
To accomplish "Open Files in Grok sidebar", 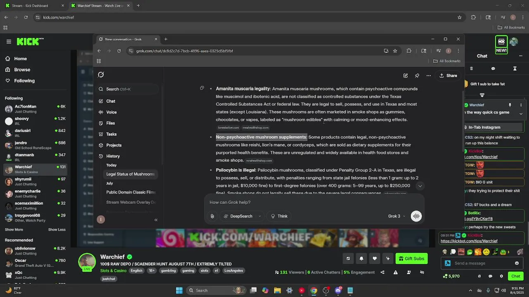I will (x=110, y=123).
